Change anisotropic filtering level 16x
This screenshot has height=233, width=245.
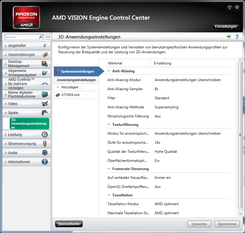pyautogui.click(x=157, y=142)
